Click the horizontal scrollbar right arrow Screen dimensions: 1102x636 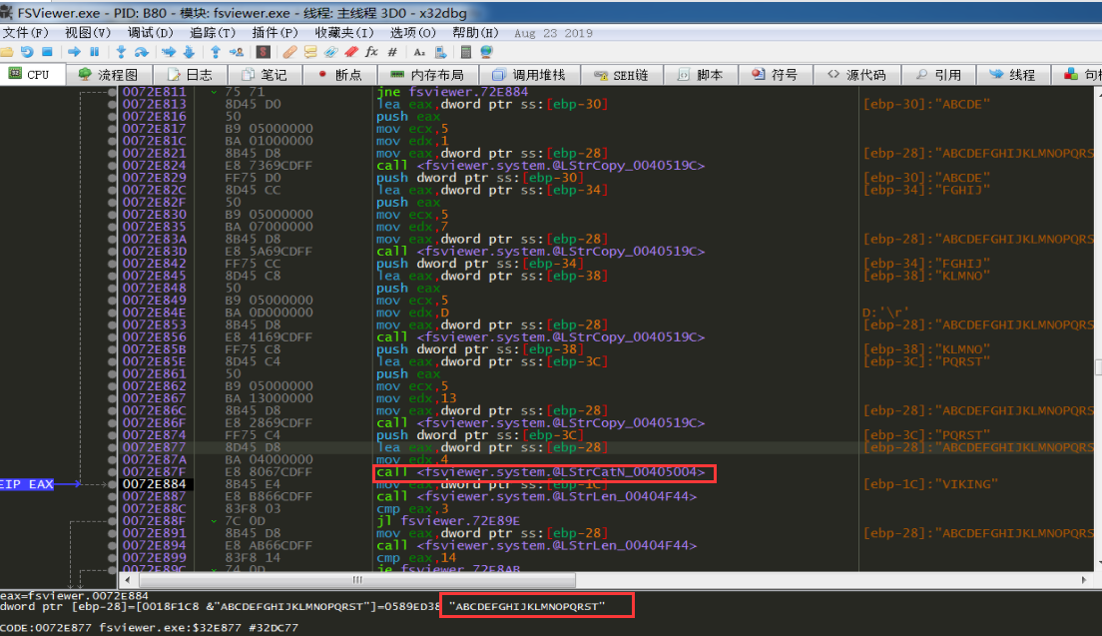click(1084, 580)
